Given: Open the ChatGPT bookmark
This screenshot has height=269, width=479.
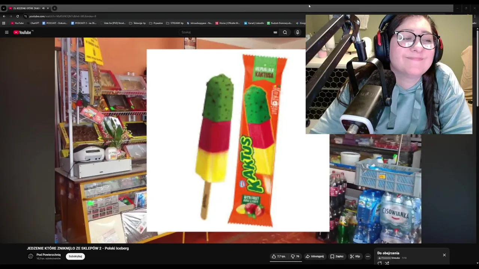Looking at the screenshot, I should 33,23.
